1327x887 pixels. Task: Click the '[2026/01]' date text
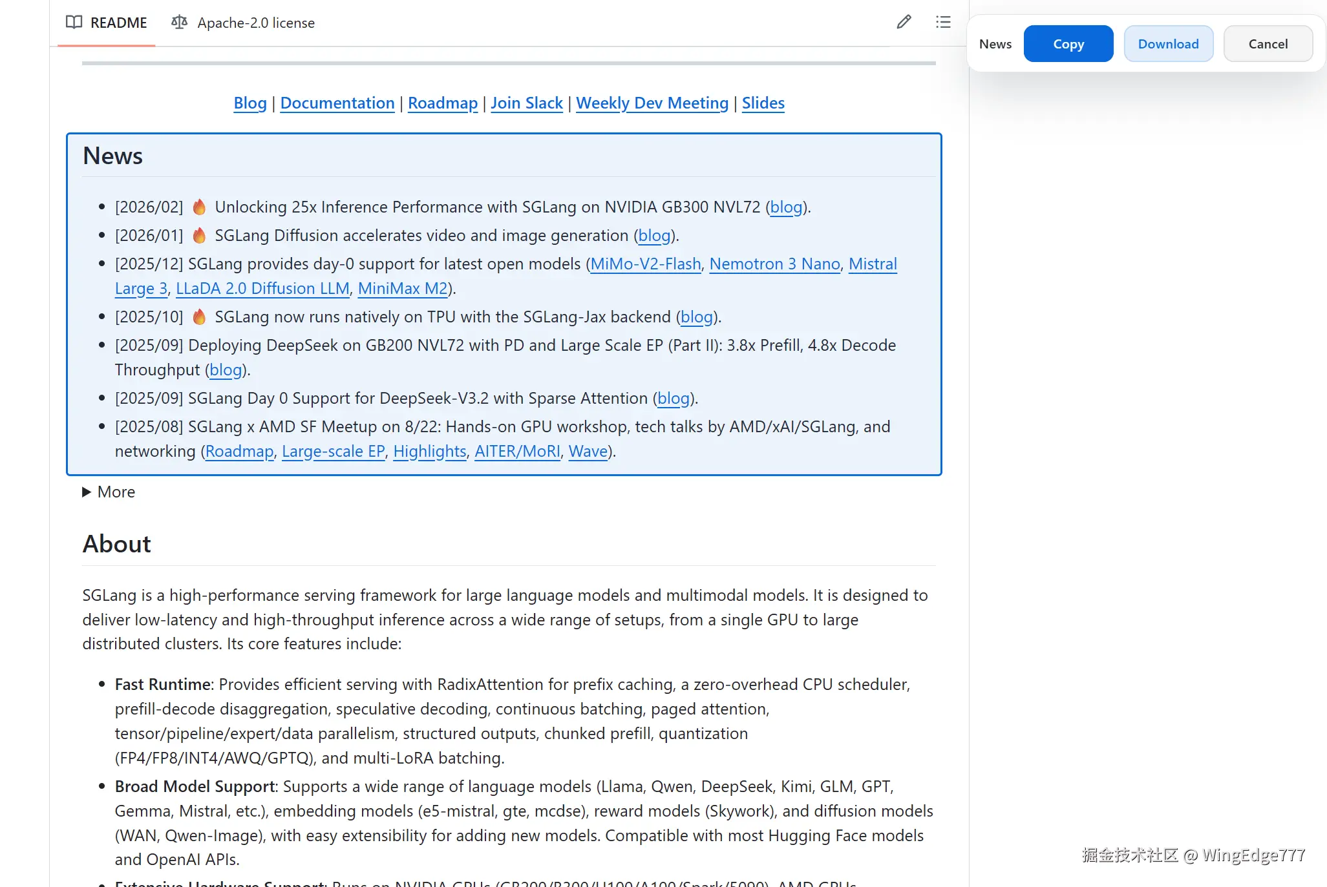click(x=149, y=235)
